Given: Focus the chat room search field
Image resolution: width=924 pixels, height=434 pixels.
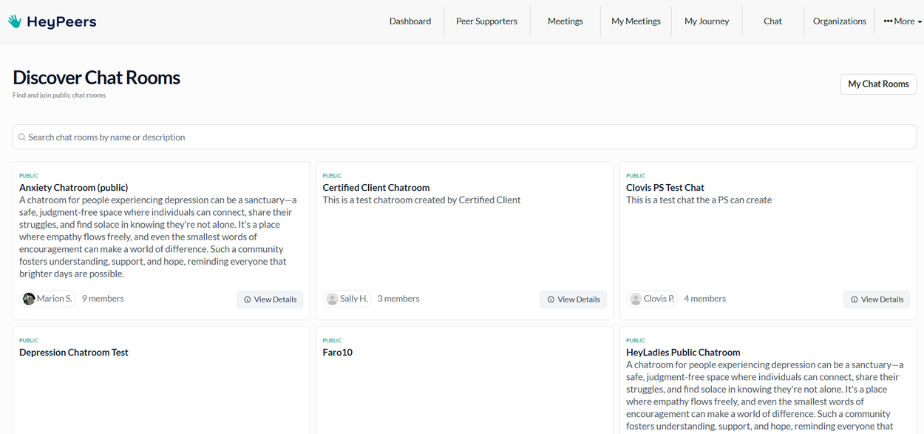Looking at the screenshot, I should click(x=464, y=137).
